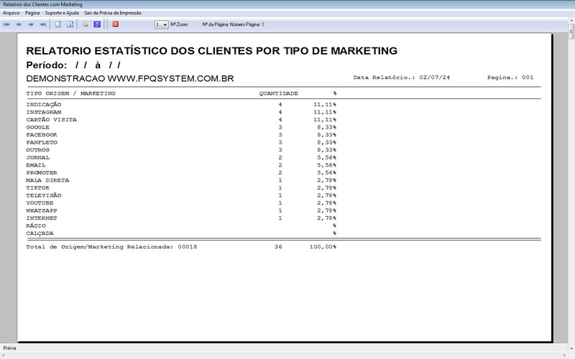Click the EMAIL row label

pyautogui.click(x=36, y=165)
